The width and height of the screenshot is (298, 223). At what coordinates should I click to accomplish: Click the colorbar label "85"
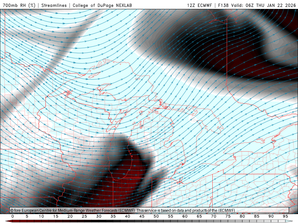(257, 216)
